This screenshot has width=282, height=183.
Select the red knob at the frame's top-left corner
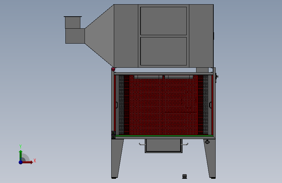tap(113, 69)
